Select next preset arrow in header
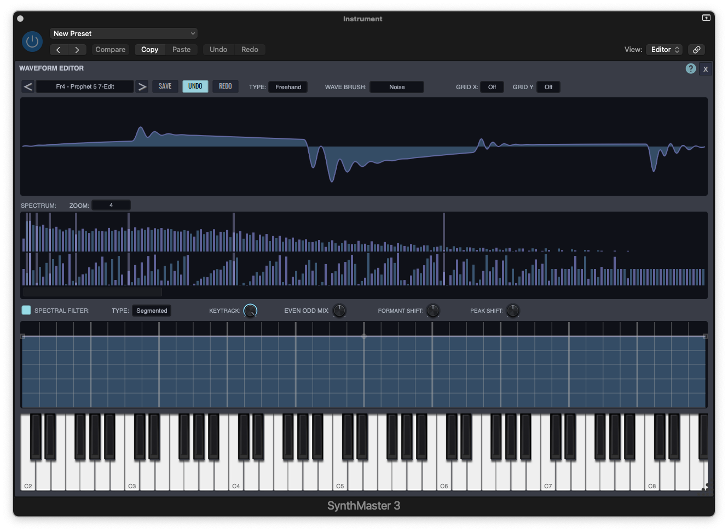 coord(77,50)
